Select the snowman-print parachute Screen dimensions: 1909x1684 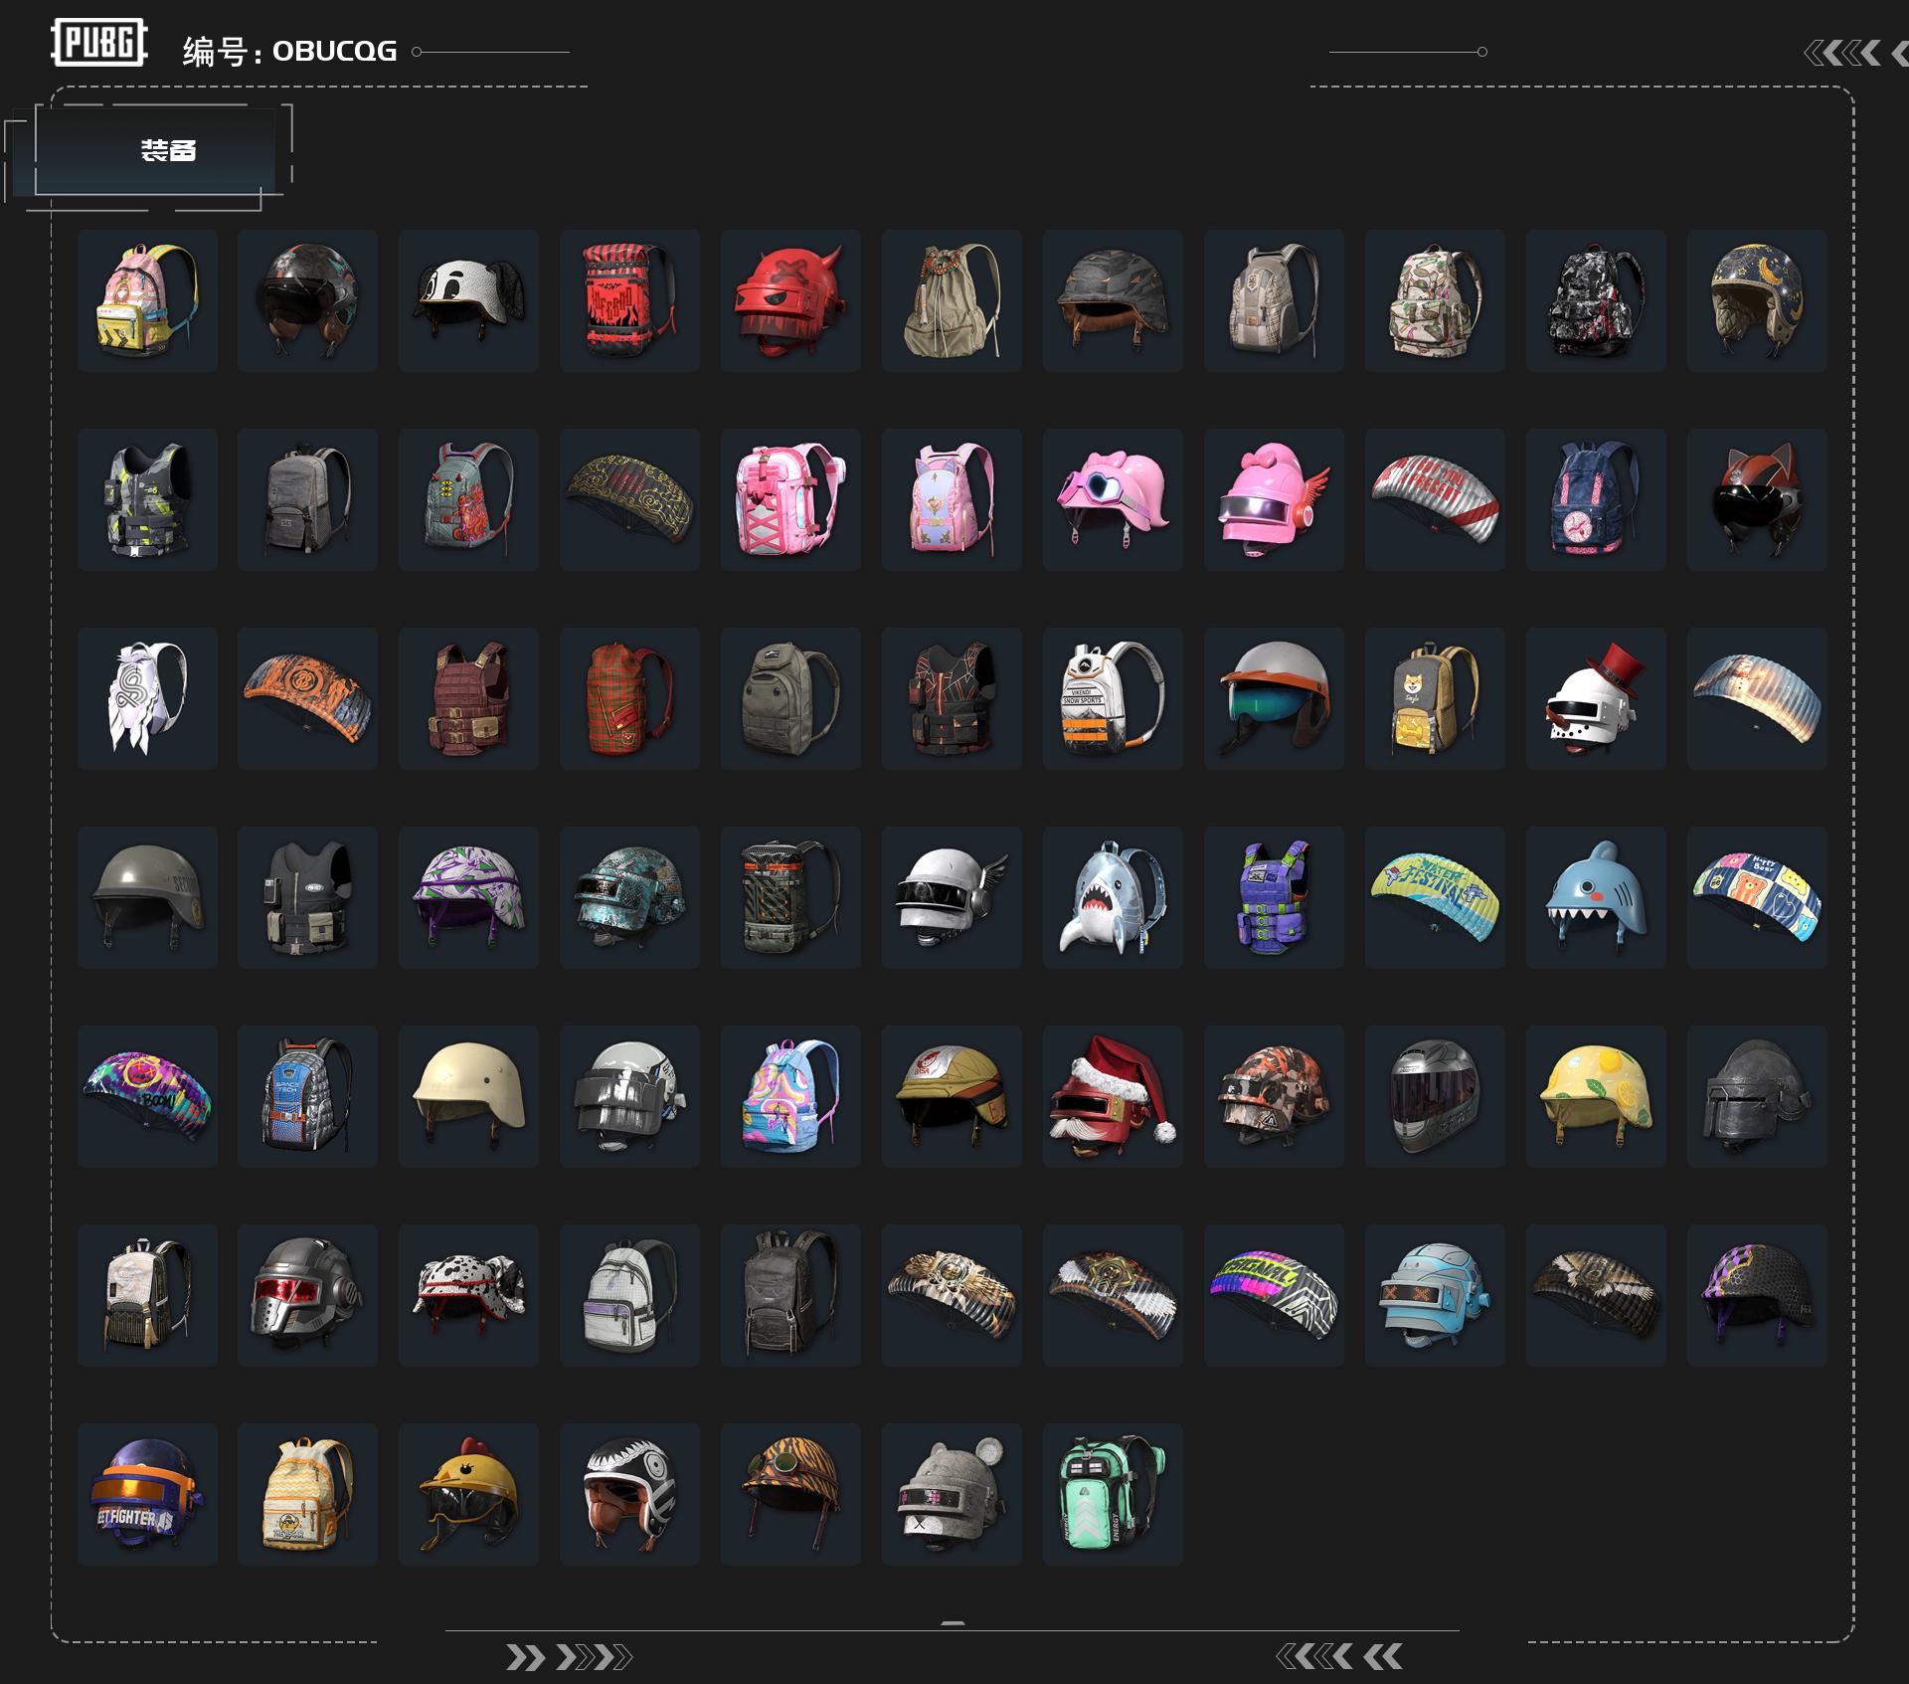click(x=1758, y=698)
